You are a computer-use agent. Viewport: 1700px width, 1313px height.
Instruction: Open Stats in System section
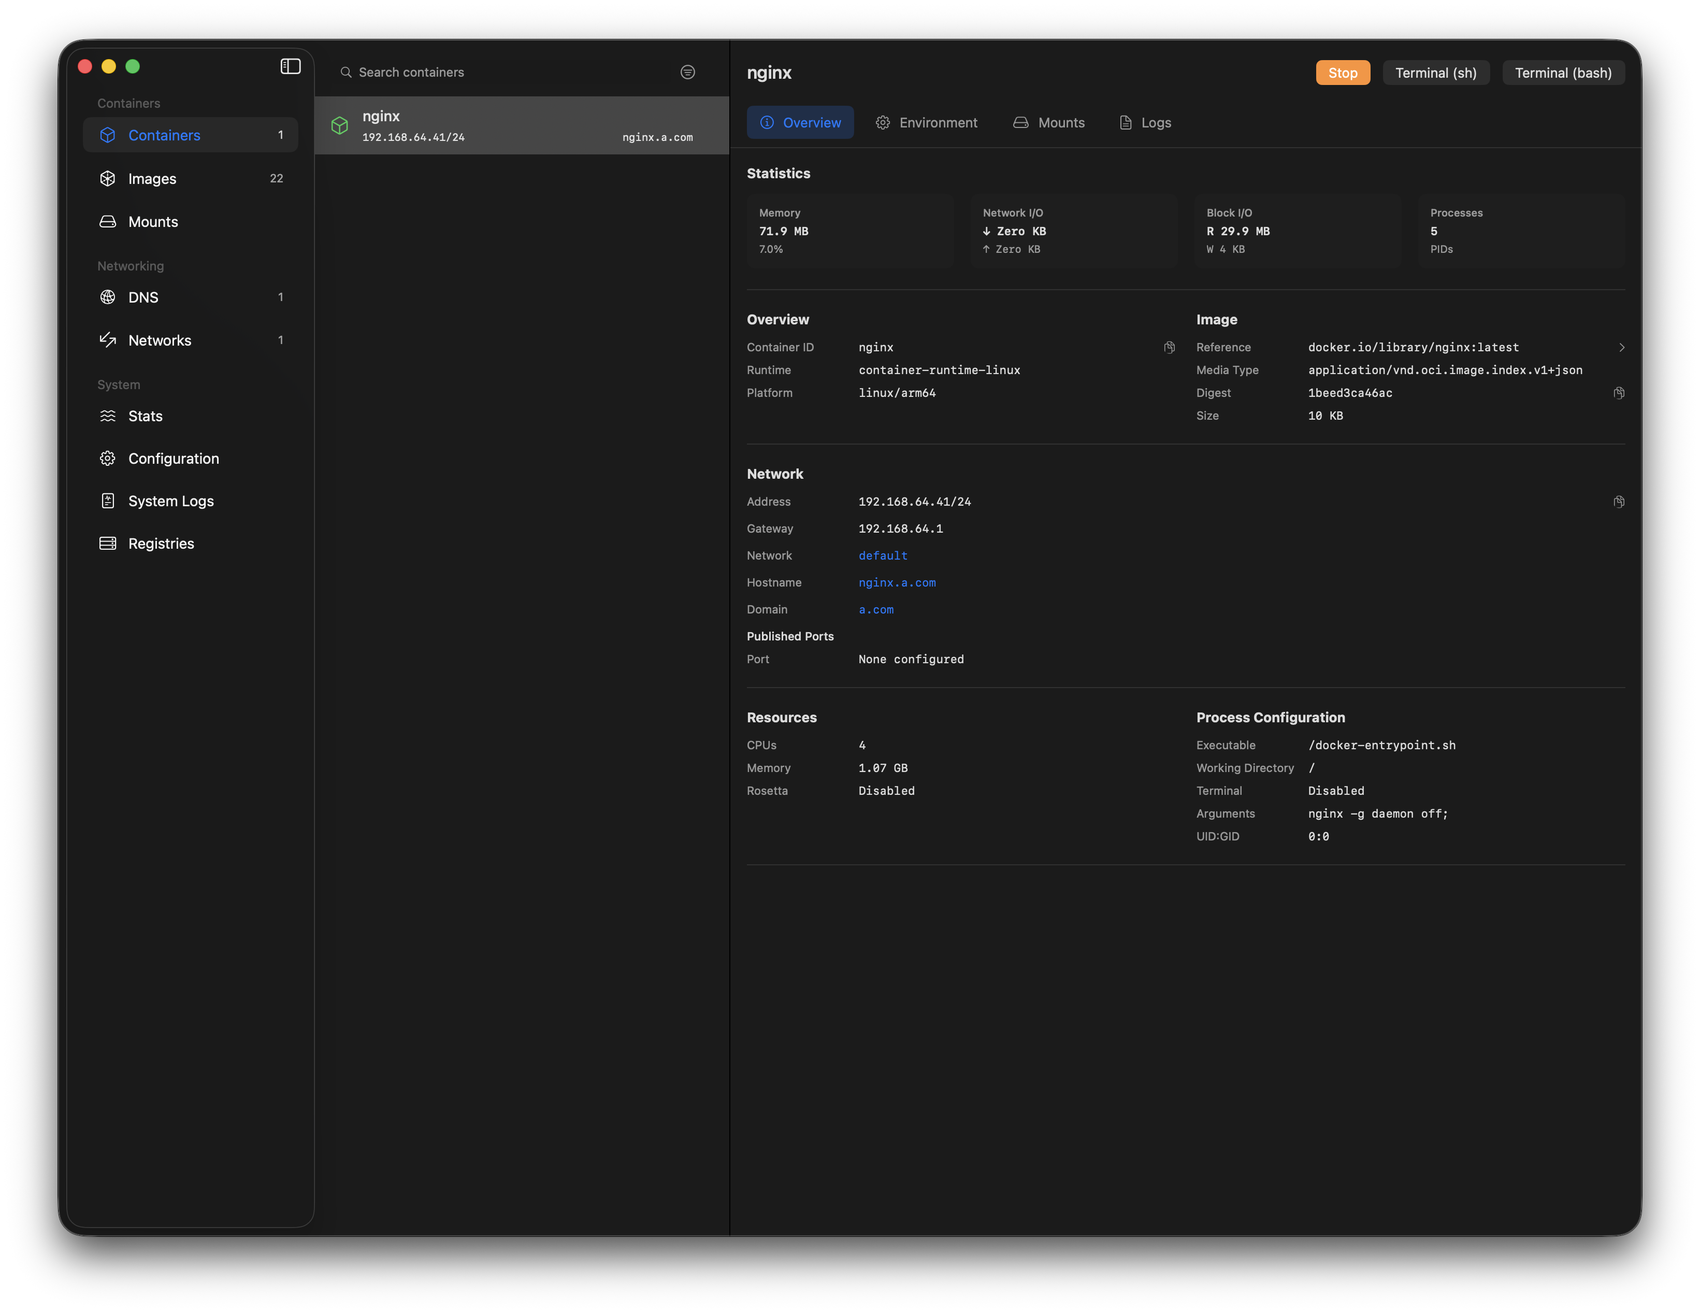(x=146, y=416)
